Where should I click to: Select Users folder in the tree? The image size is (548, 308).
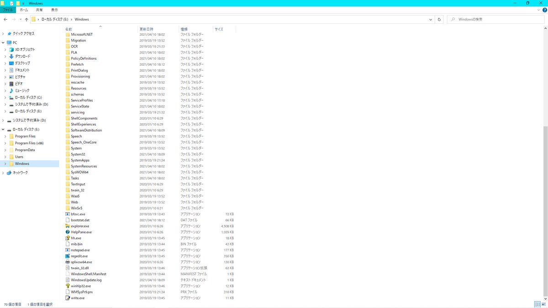point(19,157)
